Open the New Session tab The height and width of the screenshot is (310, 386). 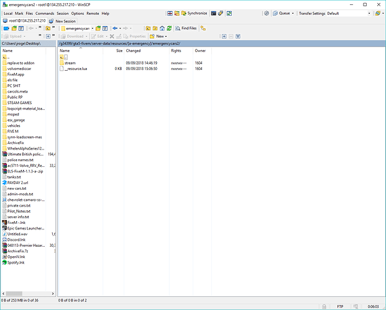63,21
